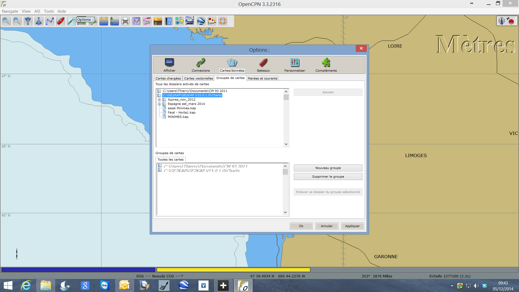Select the Groupes de cartes tab

(230, 78)
